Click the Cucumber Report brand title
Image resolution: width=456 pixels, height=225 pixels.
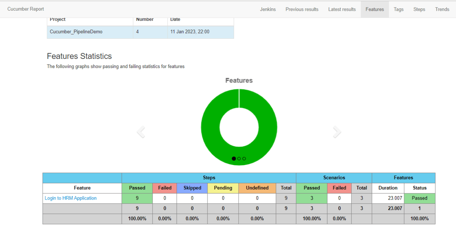click(26, 9)
